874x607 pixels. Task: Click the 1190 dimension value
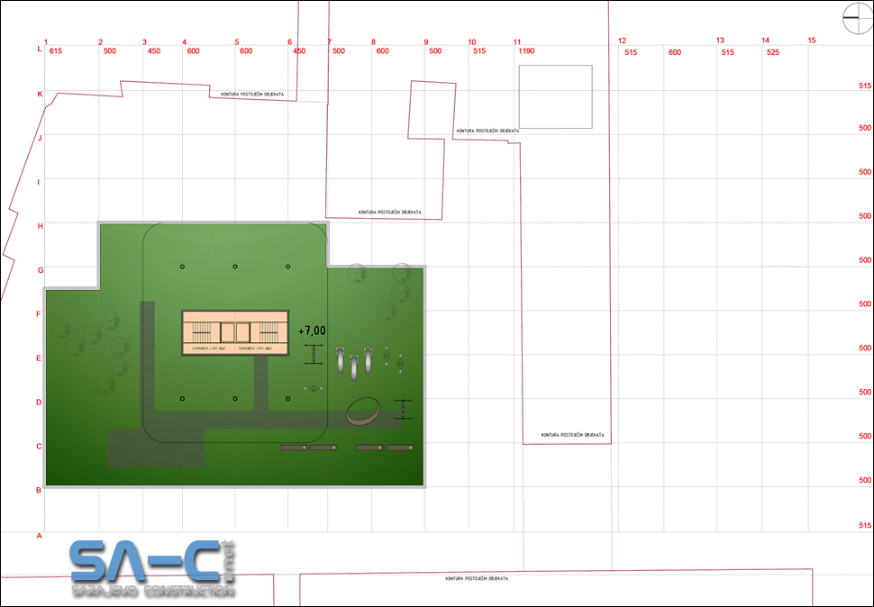526,50
